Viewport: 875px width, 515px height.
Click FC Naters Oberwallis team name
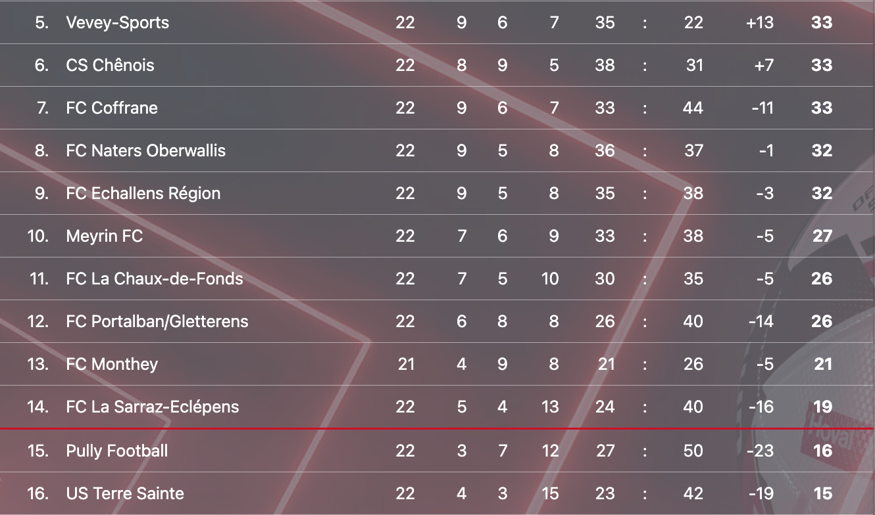tap(145, 150)
